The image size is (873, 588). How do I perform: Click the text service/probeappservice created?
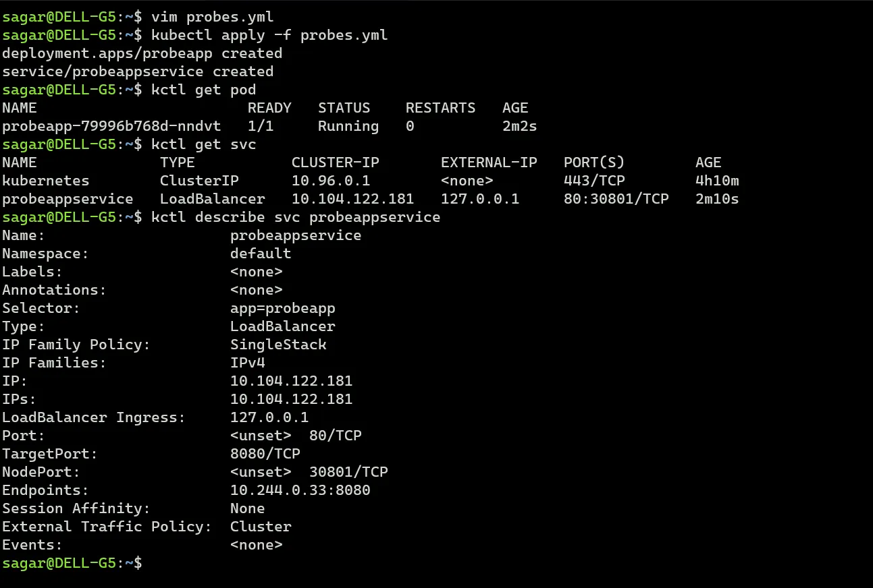point(138,71)
